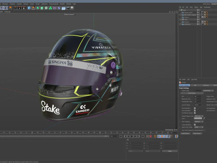
Task: Toggle visibility dots of the last object row
Action: click(x=199, y=24)
